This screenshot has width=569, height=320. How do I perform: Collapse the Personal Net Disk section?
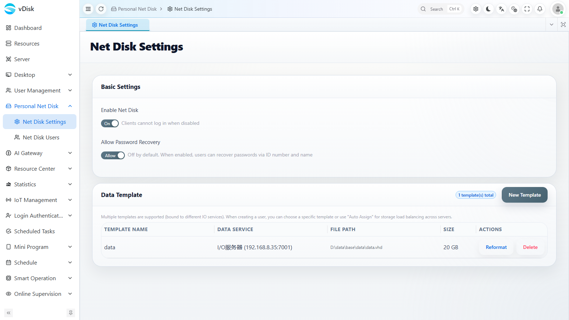coord(70,106)
